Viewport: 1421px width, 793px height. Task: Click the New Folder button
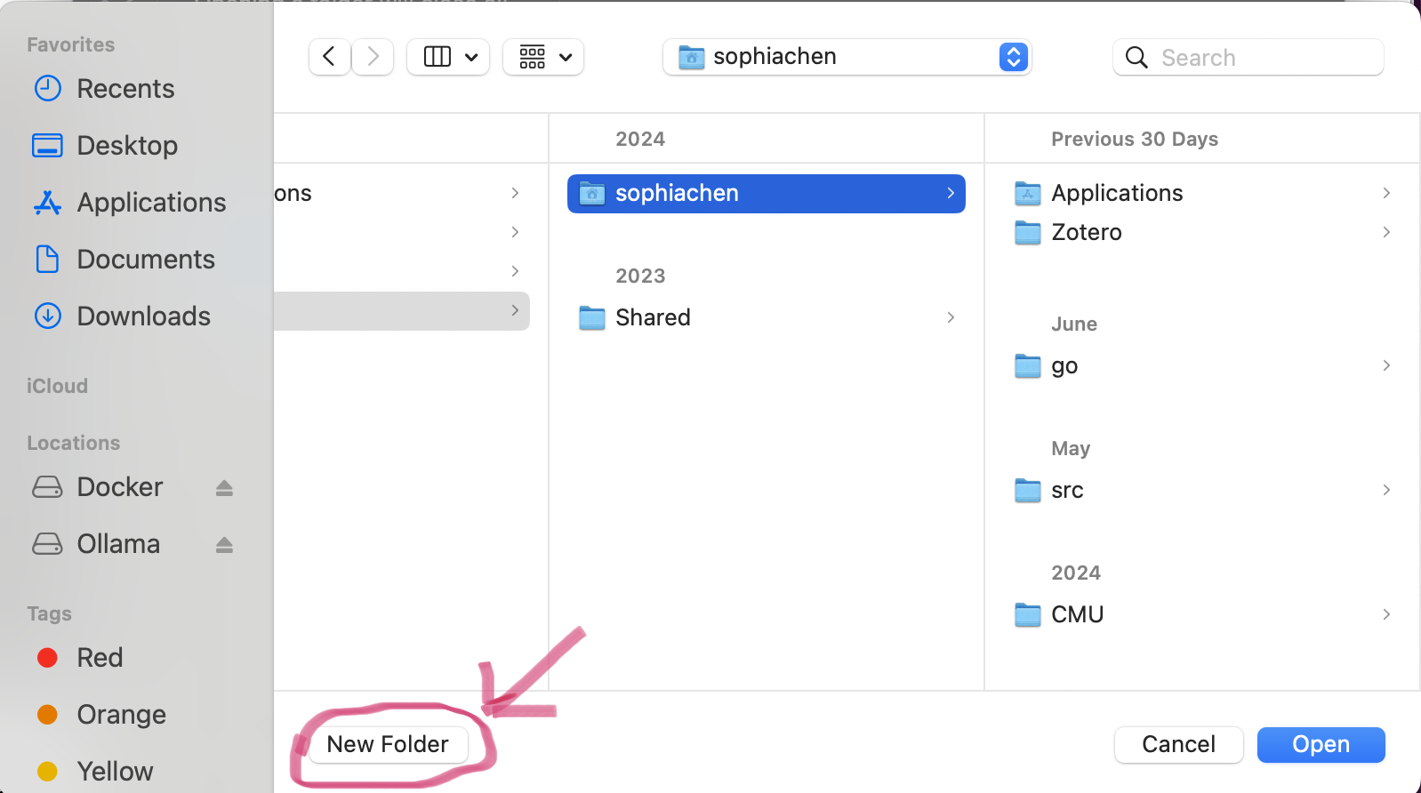tap(388, 744)
